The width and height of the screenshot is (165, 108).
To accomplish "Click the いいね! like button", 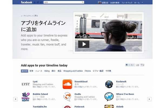I will [130, 65].
